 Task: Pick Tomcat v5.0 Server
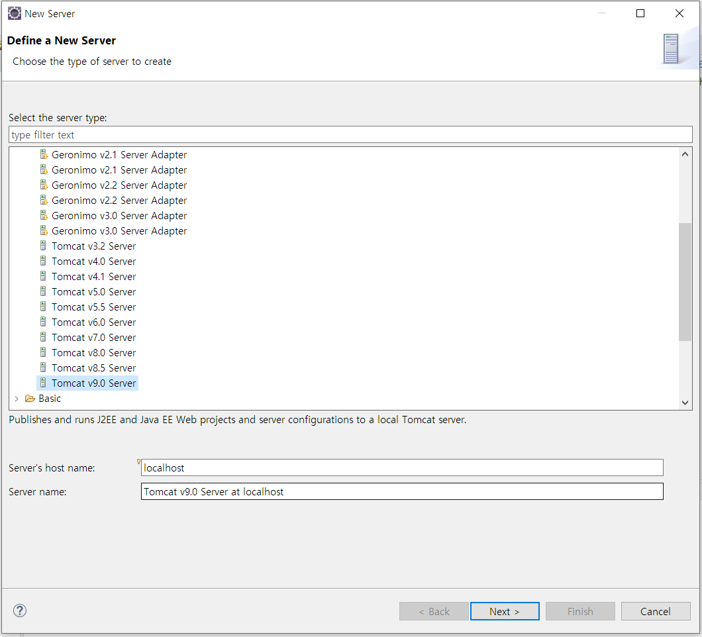coord(93,292)
